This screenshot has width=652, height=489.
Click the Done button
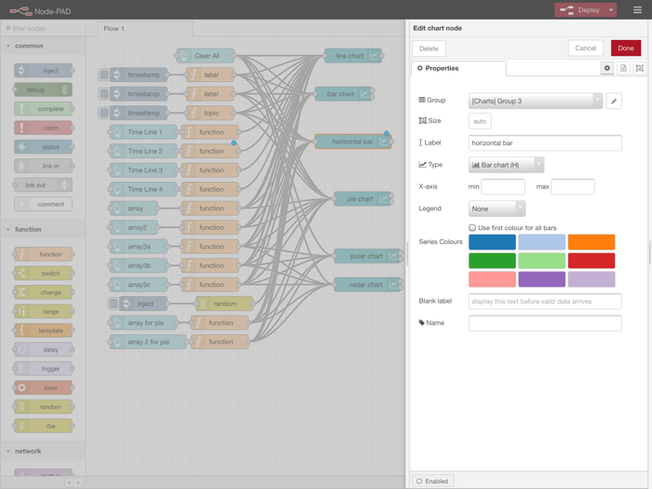[625, 48]
